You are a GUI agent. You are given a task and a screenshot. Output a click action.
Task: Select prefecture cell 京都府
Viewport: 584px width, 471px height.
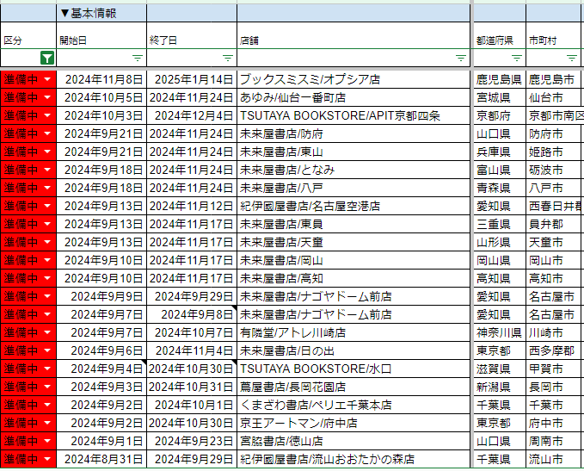pyautogui.click(x=500, y=115)
